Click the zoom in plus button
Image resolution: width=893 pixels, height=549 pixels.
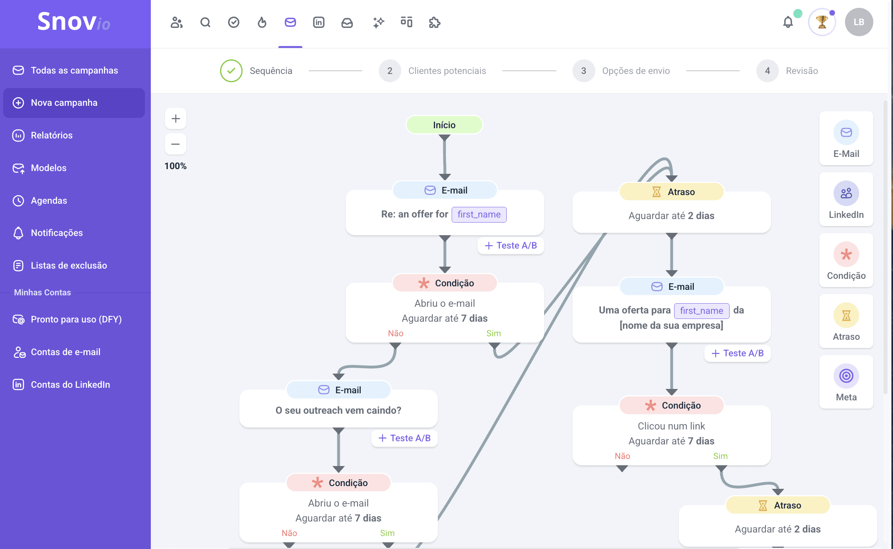click(176, 118)
